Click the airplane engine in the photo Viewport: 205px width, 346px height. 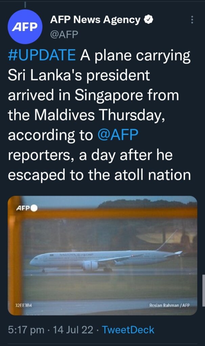point(90,266)
